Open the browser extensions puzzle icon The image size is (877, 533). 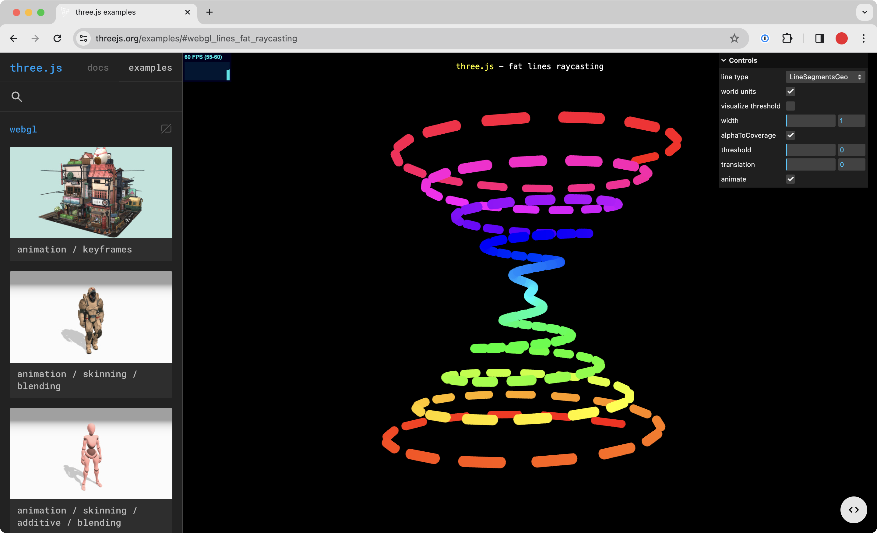(x=787, y=38)
